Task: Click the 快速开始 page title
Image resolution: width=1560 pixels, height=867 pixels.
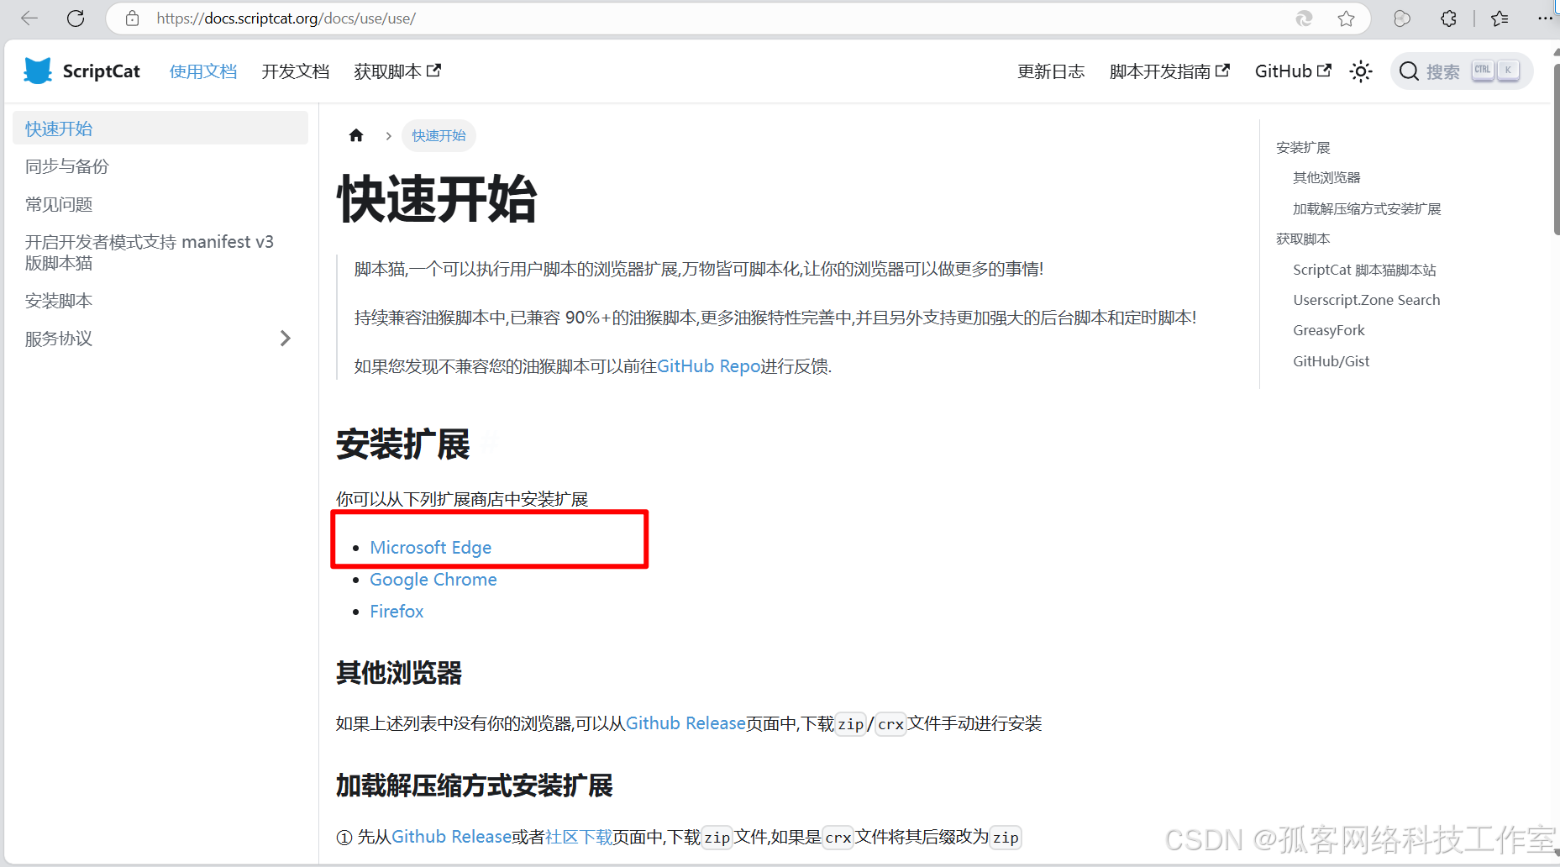Action: tap(437, 200)
